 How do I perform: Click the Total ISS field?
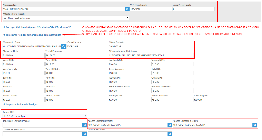tap(172, 73)
